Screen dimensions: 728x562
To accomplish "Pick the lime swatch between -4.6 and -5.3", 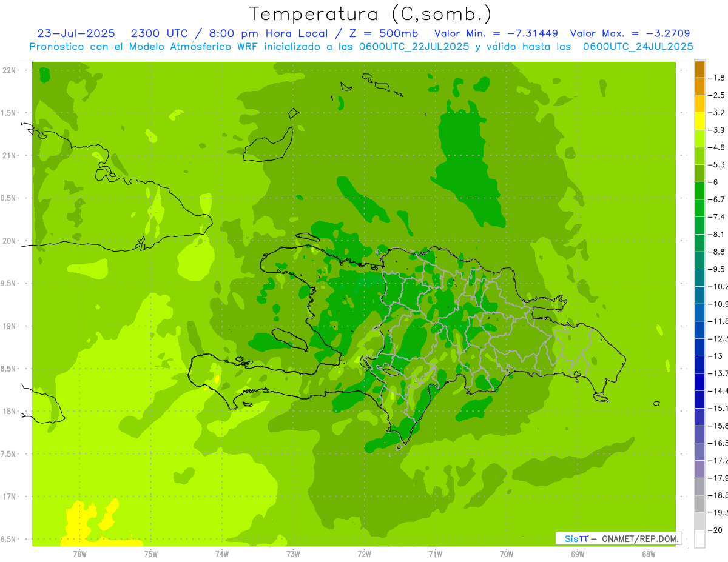I will 699,156.
